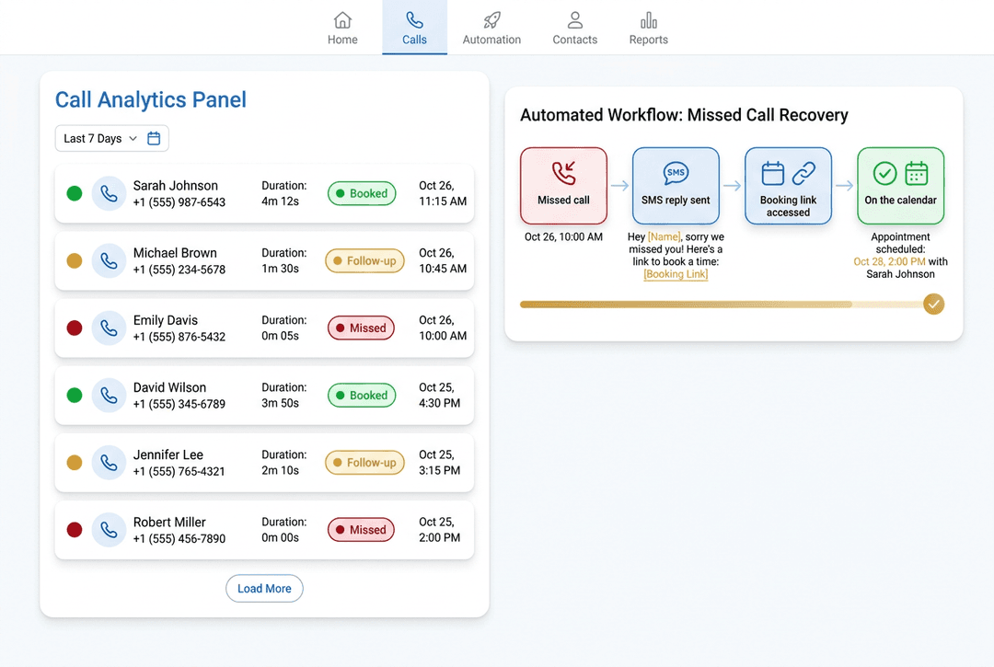
Task: Click phone icon for Jennifer Lee
Action: pyautogui.click(x=109, y=463)
